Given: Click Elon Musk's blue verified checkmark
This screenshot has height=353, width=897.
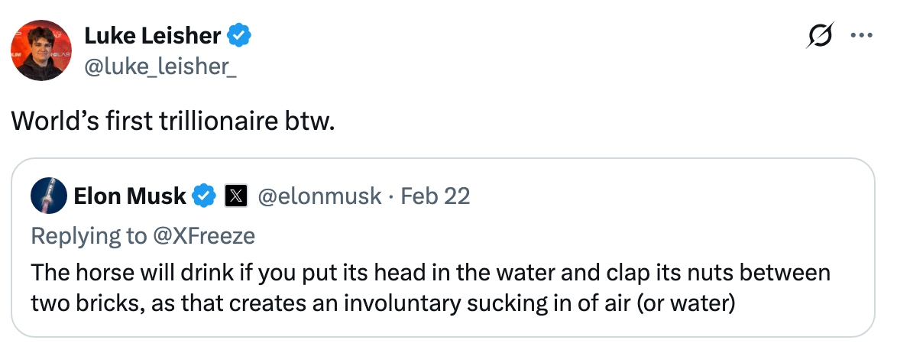Looking at the screenshot, I should 202,196.
